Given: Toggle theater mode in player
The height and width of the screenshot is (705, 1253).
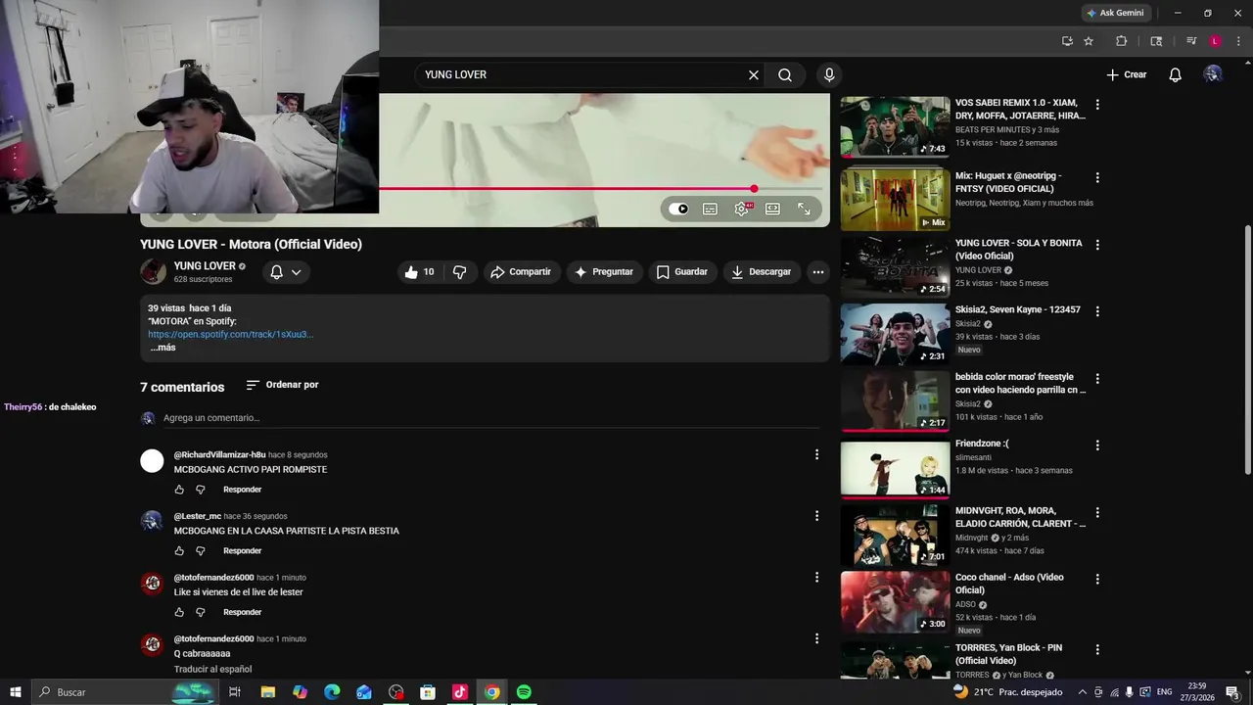Looking at the screenshot, I should pos(772,209).
